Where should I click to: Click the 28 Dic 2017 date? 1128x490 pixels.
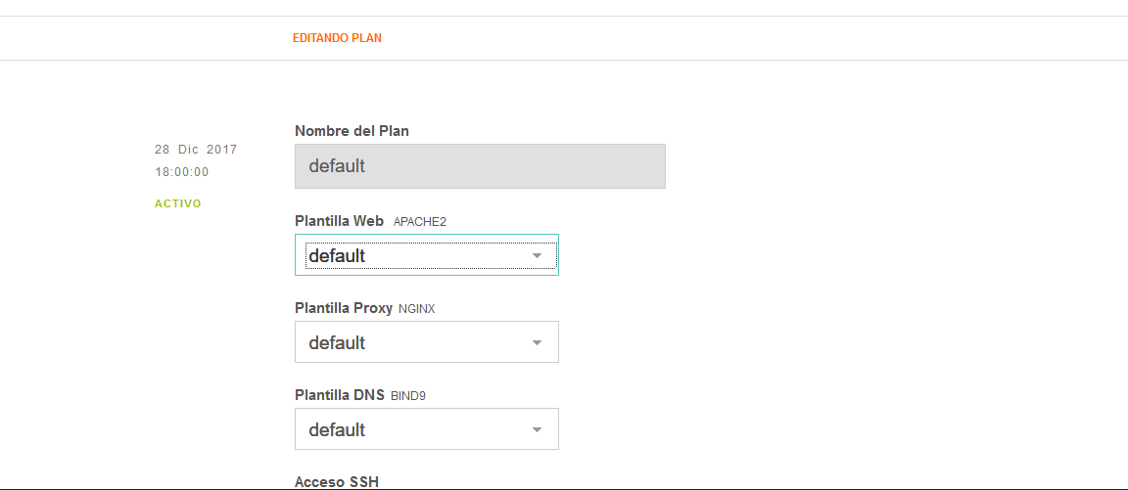pyautogui.click(x=196, y=150)
